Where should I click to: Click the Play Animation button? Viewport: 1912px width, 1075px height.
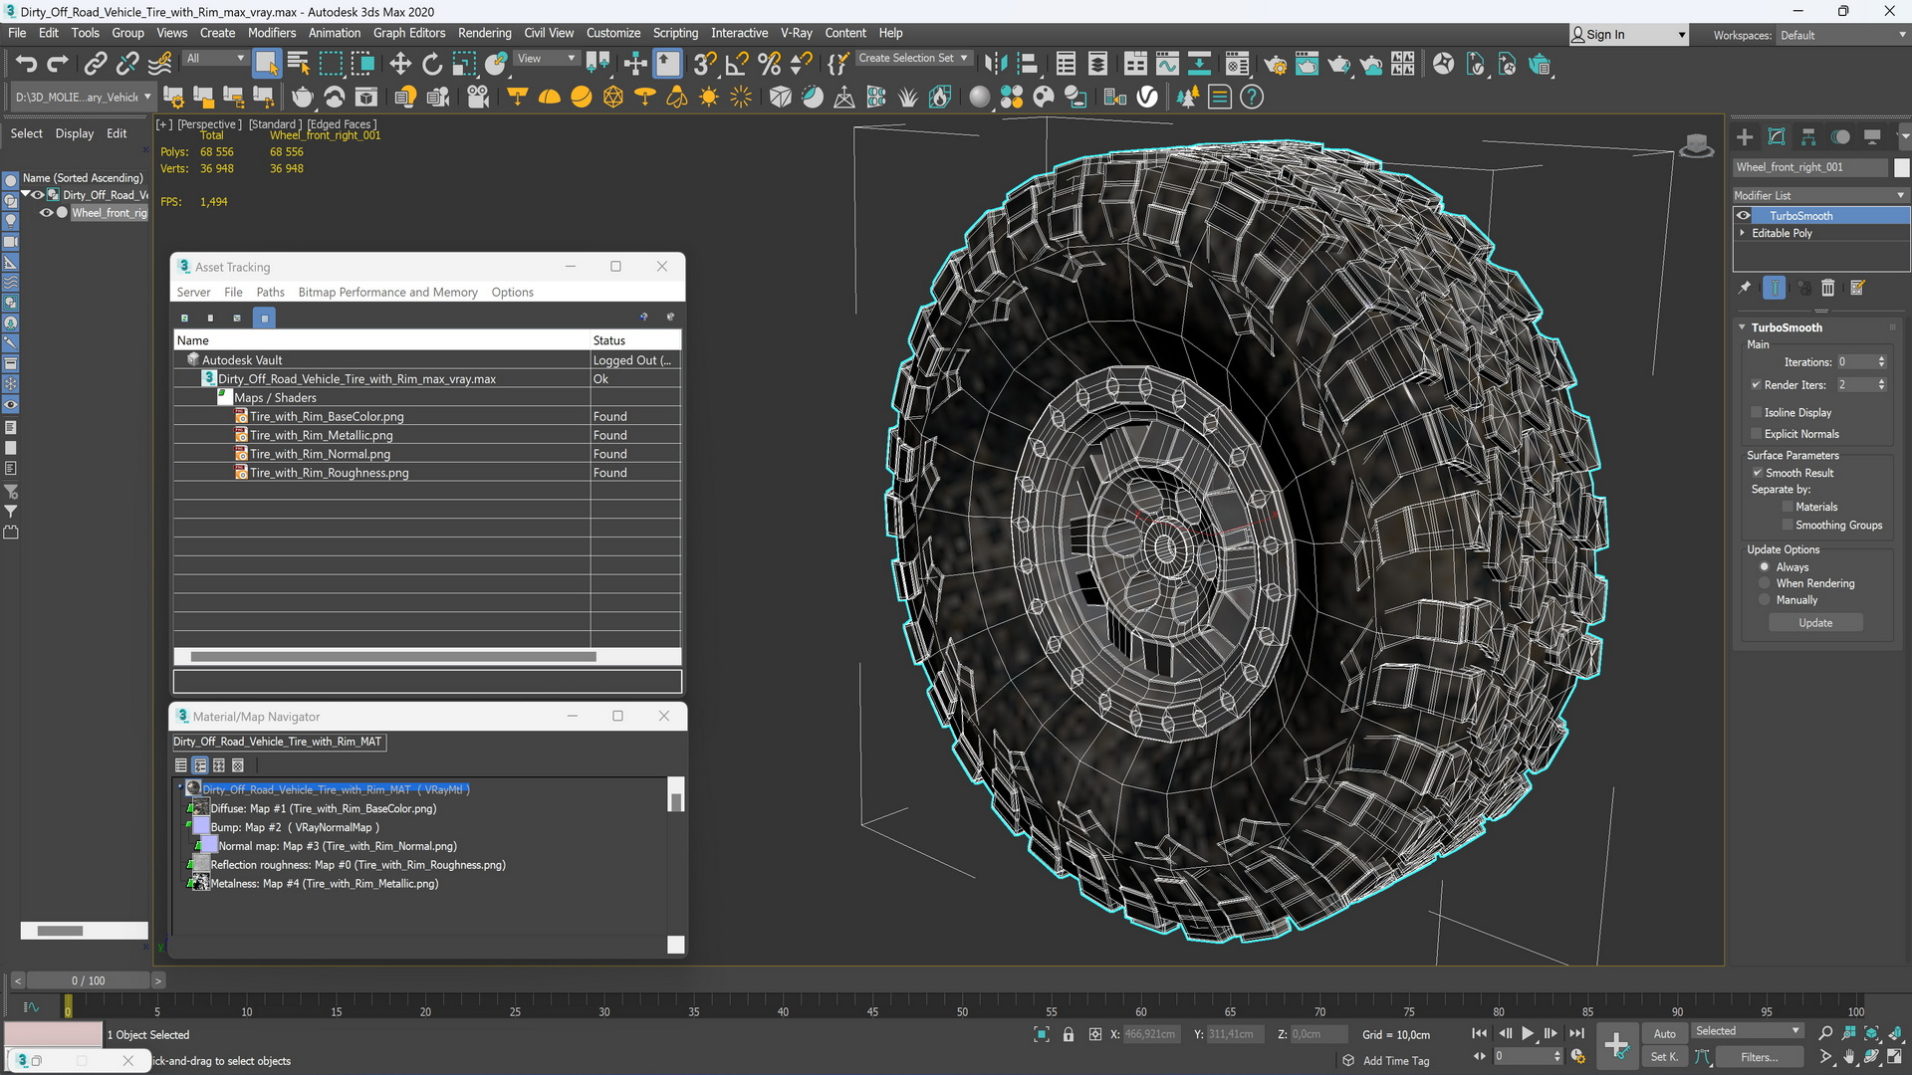click(x=1527, y=1033)
